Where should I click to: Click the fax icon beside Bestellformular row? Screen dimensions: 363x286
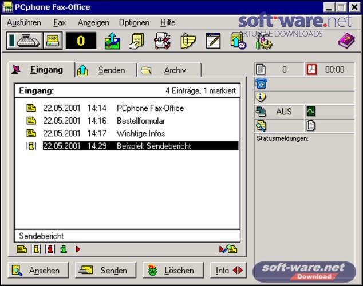31,121
